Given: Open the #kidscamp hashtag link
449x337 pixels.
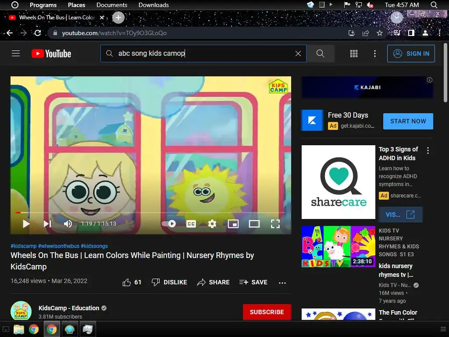Looking at the screenshot, I should click(24, 246).
